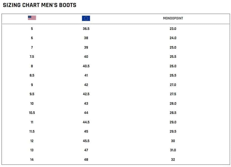Viewport: 231px width, 167px height.
Task: Select Mondopoint 29.5 cell
Action: coord(173,131)
